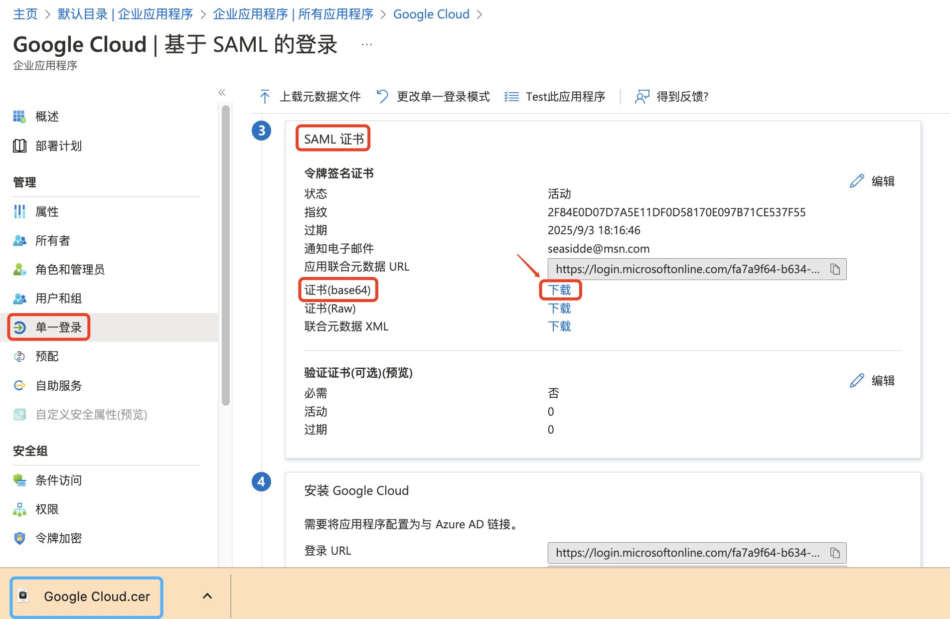This screenshot has width=950, height=619.
Task: Click the 必需 value 否
Action: click(x=553, y=393)
